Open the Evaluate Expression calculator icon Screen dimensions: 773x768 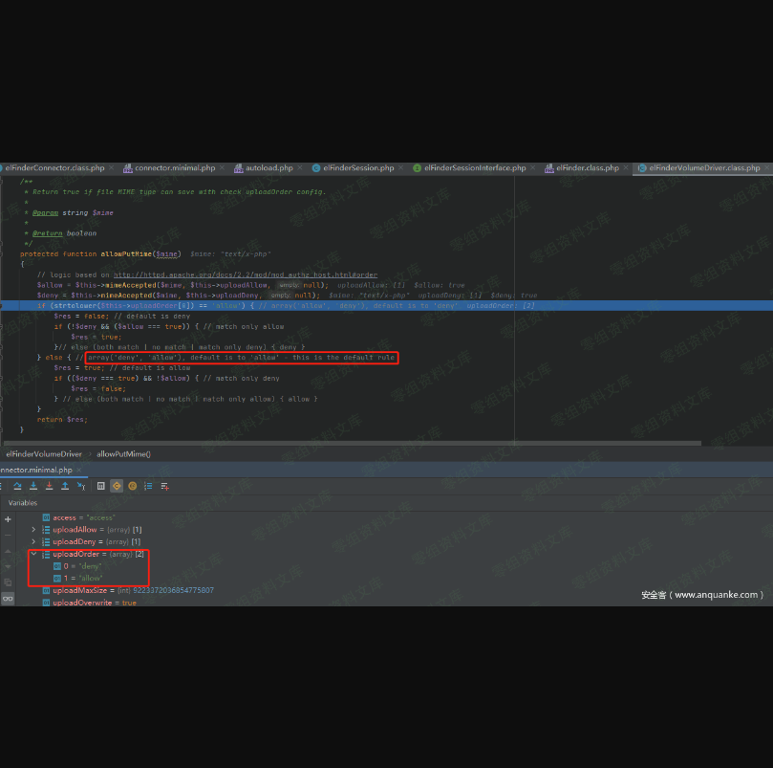click(x=100, y=486)
